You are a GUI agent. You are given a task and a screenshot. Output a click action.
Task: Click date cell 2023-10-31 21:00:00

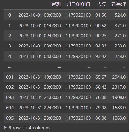tap(40, 97)
